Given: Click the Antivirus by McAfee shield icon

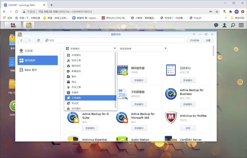Looking at the screenshot, I should pos(171,117).
